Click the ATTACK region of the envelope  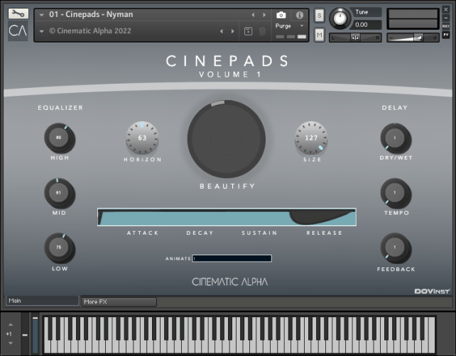[102, 217]
